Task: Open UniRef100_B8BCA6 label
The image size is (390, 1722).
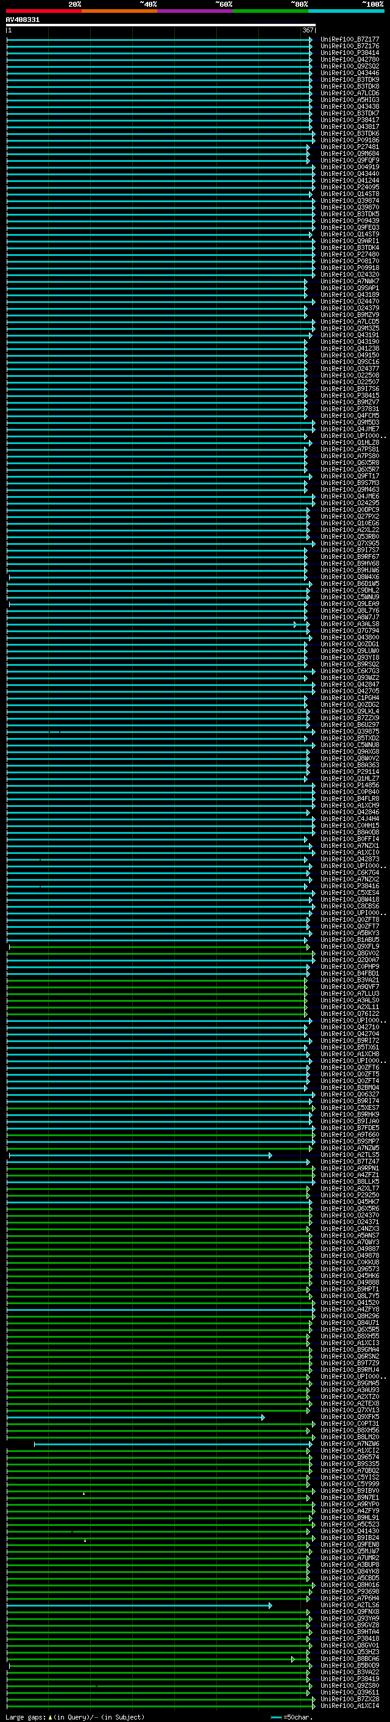Action: [x=350, y=1658]
